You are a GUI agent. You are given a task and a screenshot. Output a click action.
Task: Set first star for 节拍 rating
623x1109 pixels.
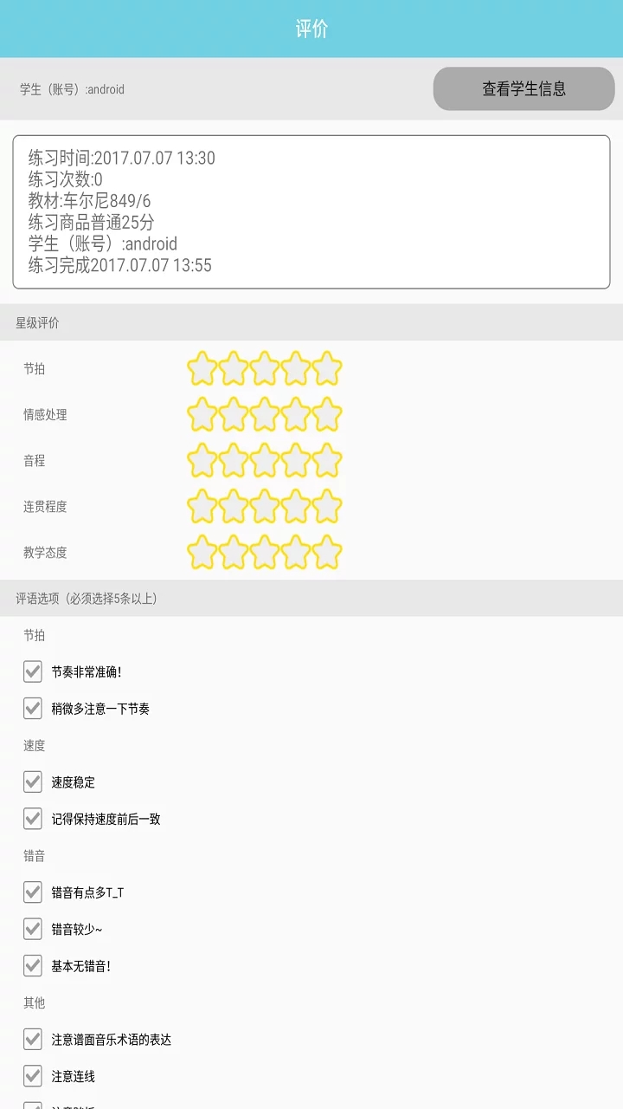pyautogui.click(x=202, y=368)
